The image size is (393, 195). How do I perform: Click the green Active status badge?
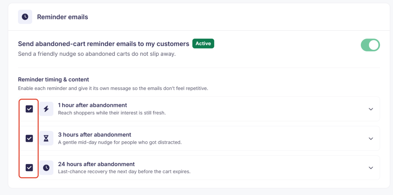(x=203, y=44)
